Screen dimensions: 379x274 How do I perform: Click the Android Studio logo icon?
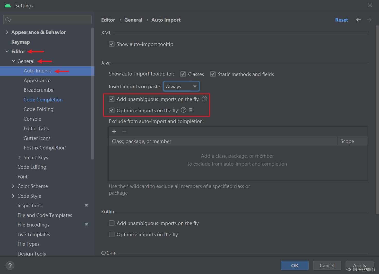(8, 5)
